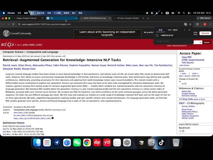Click the arXiv logo
213x160 pixels.
8,44
